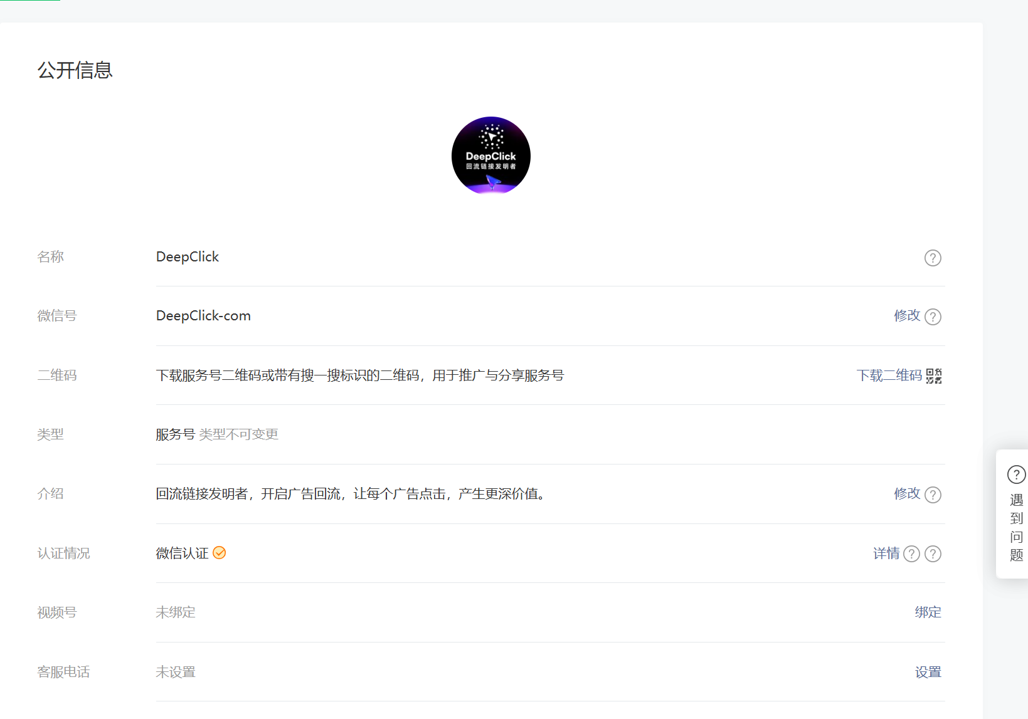Click the 微信号 field label

pos(57,316)
